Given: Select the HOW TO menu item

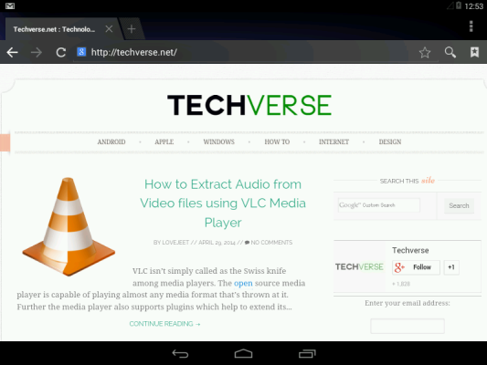Looking at the screenshot, I should click(x=277, y=141).
